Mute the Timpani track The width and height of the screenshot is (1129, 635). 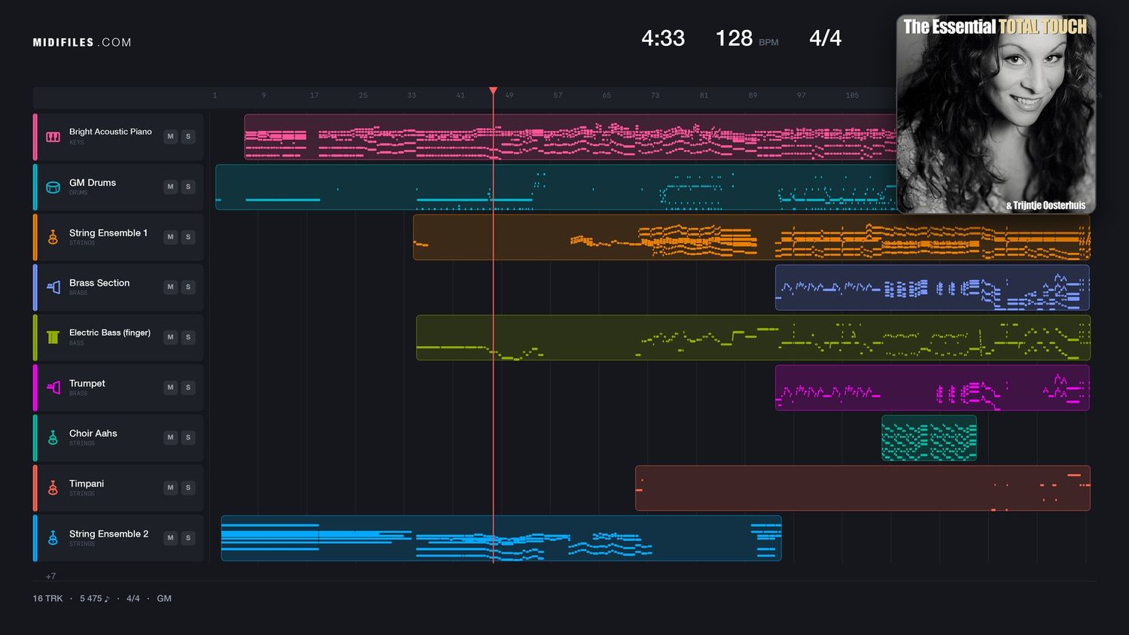tap(171, 488)
